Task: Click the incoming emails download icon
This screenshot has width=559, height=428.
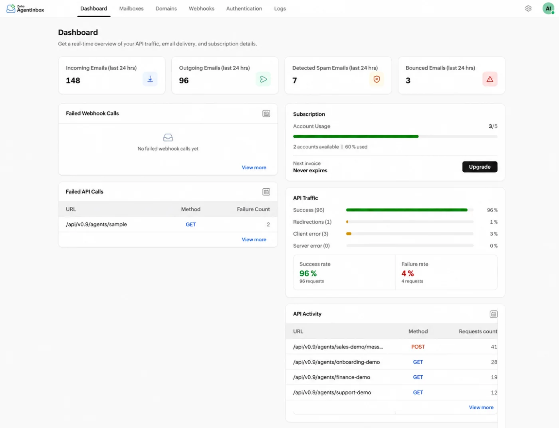Action: point(150,79)
